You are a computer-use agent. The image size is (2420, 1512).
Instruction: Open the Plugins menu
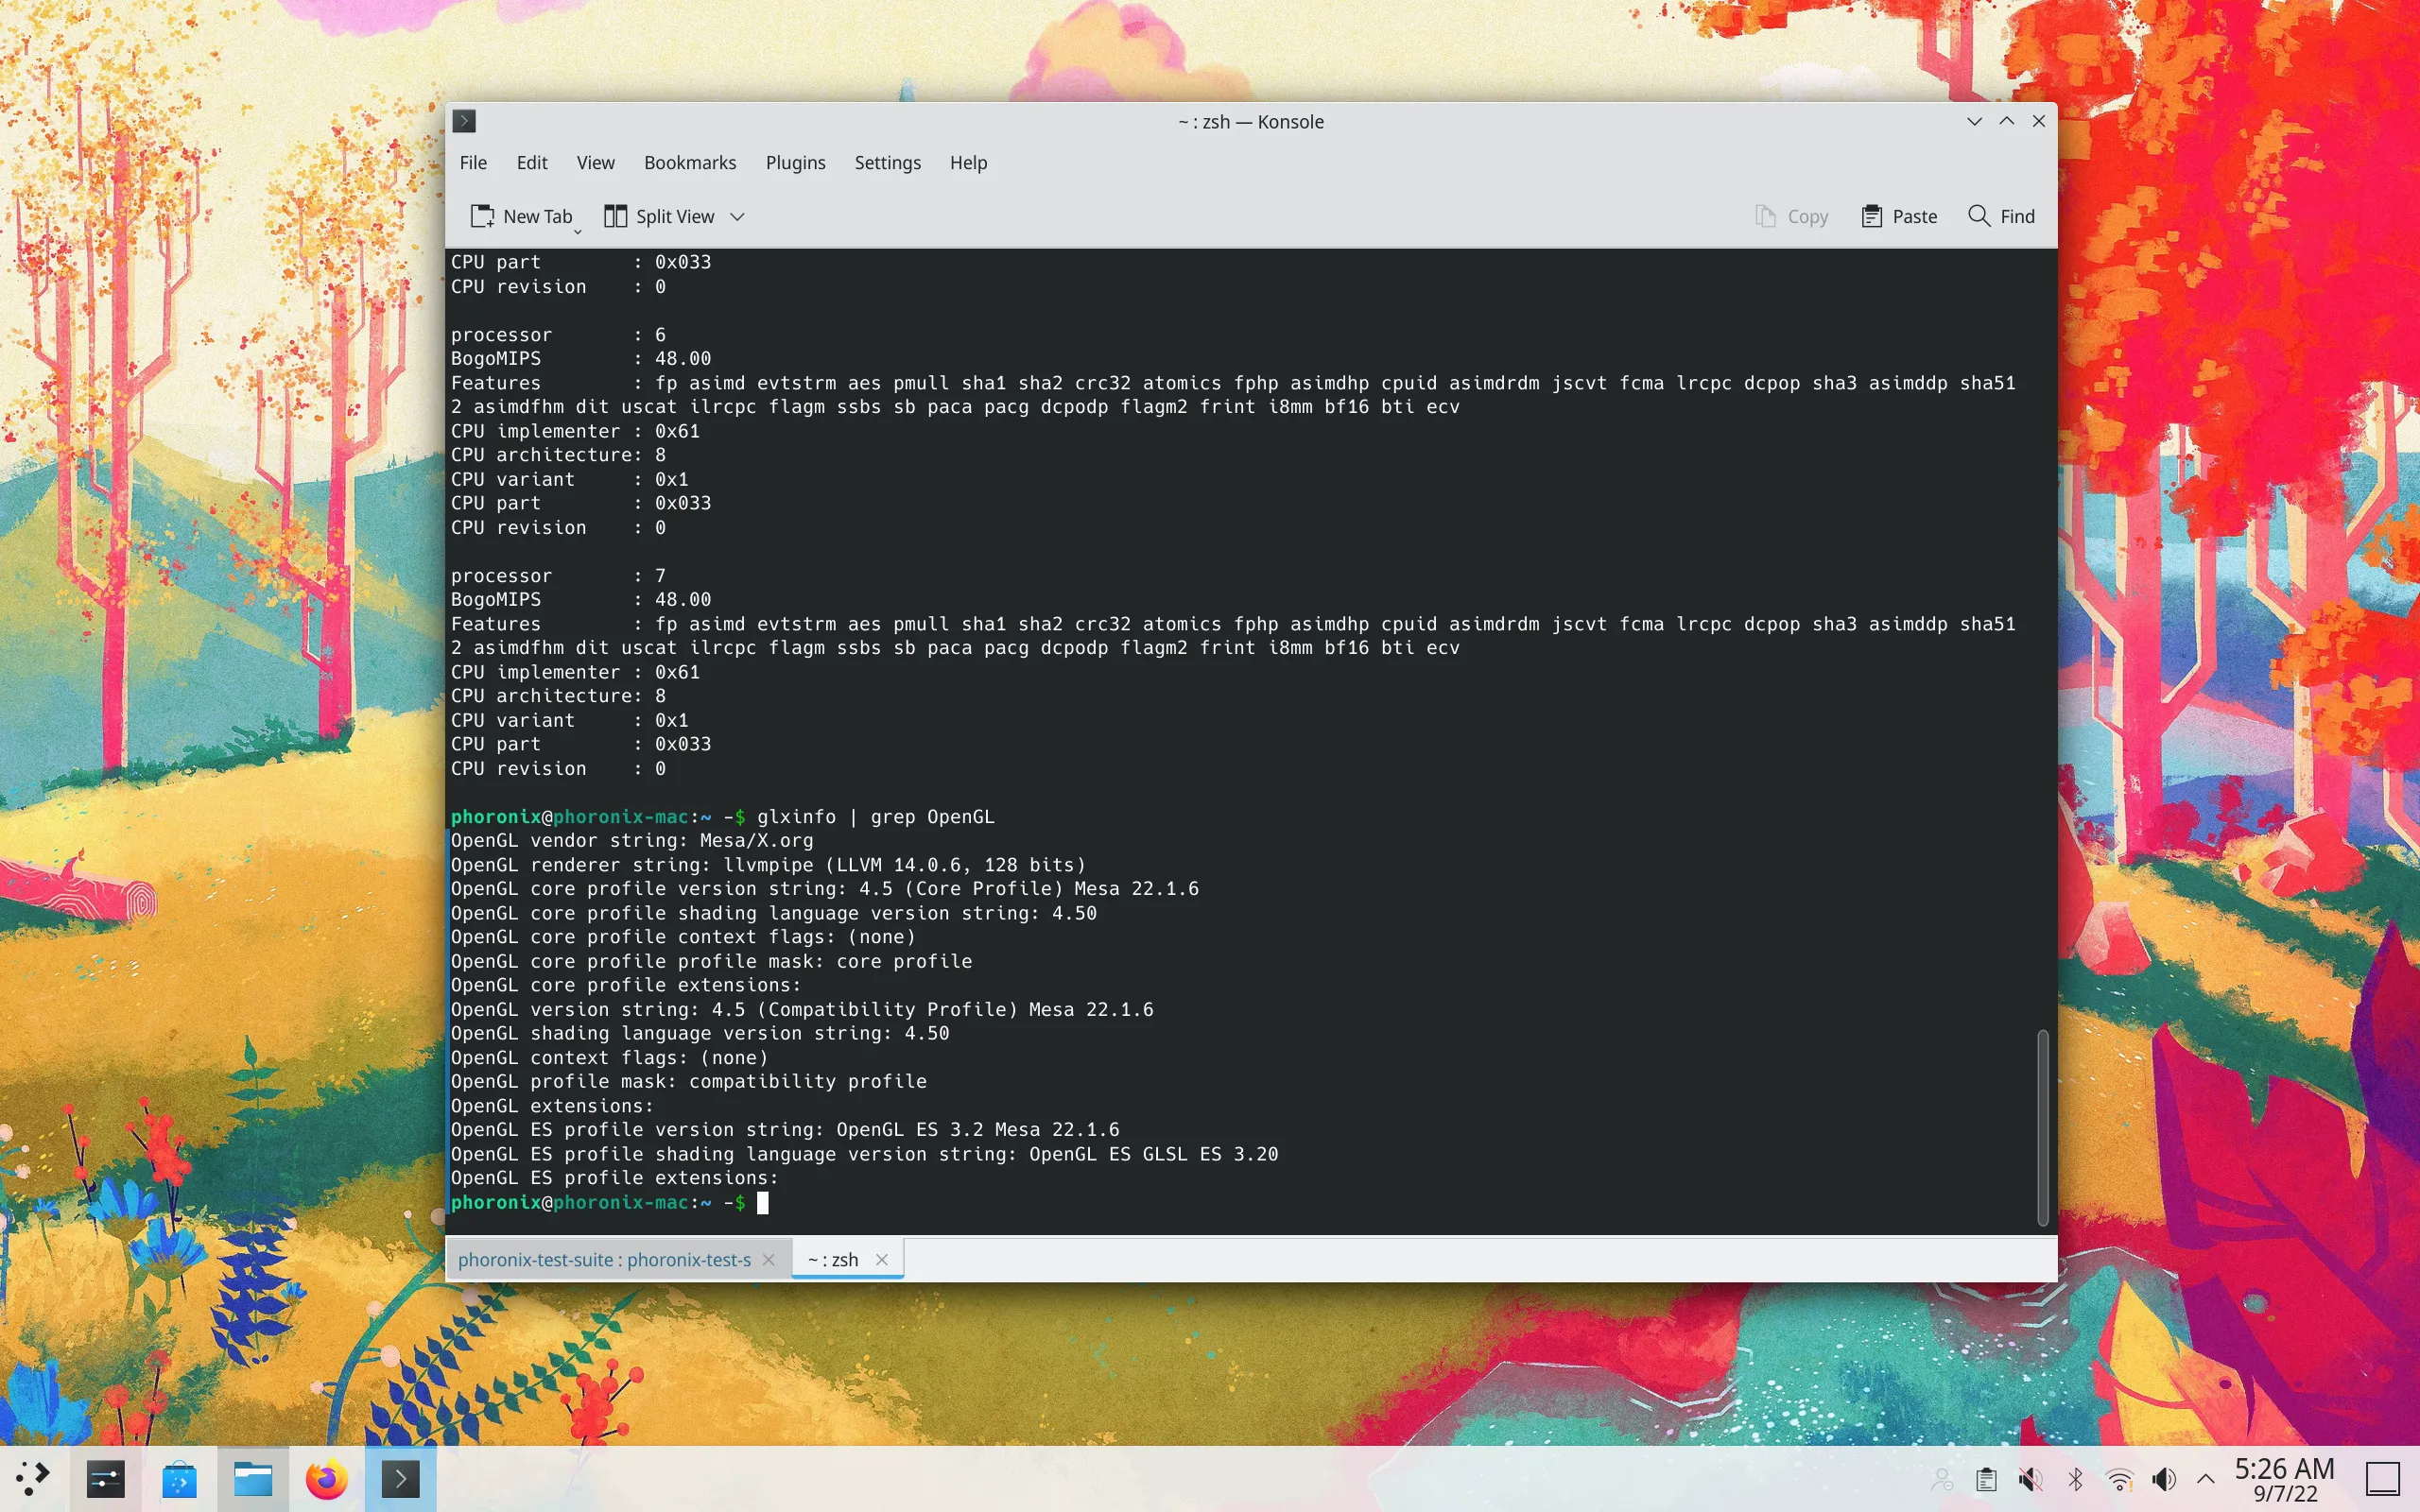point(796,162)
